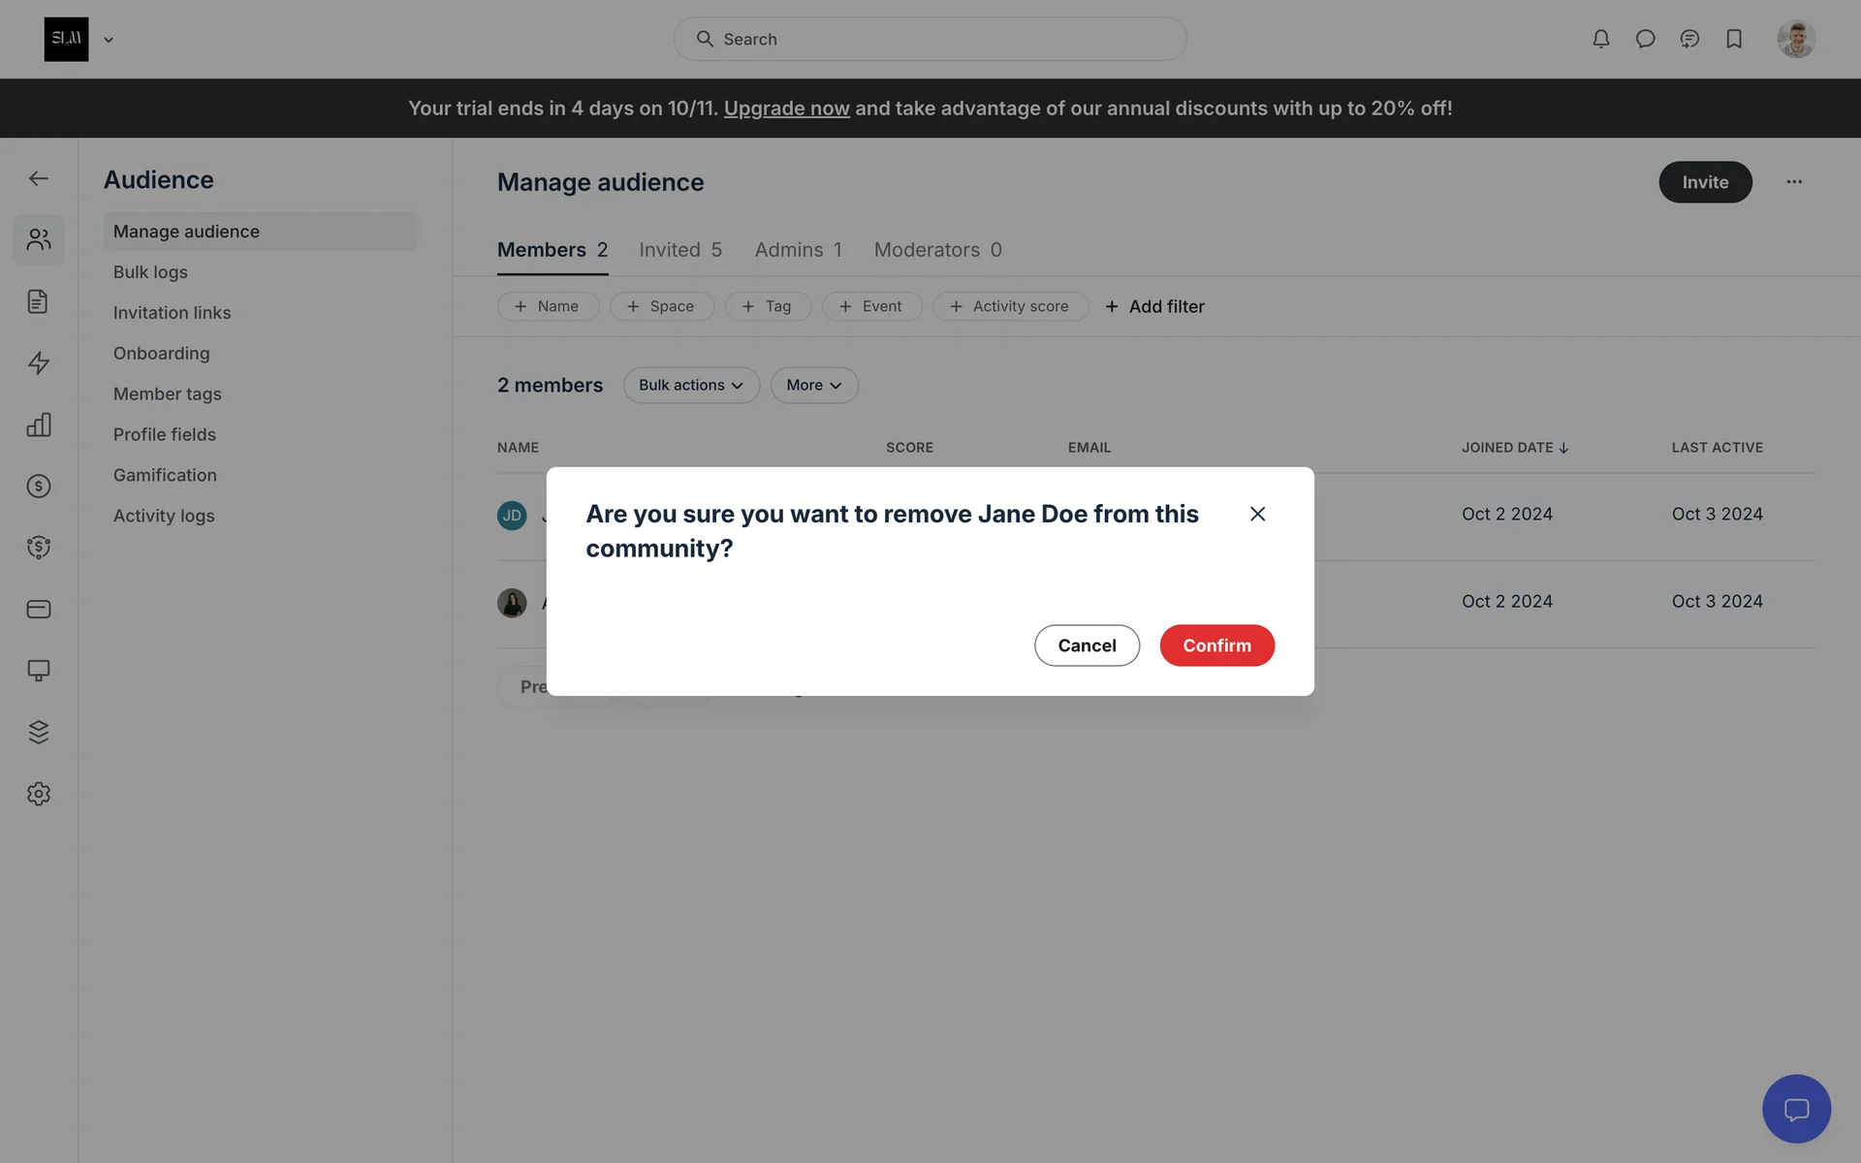This screenshot has height=1163, width=1861.
Task: Close the confirmation dialog with X
Action: 1257,514
